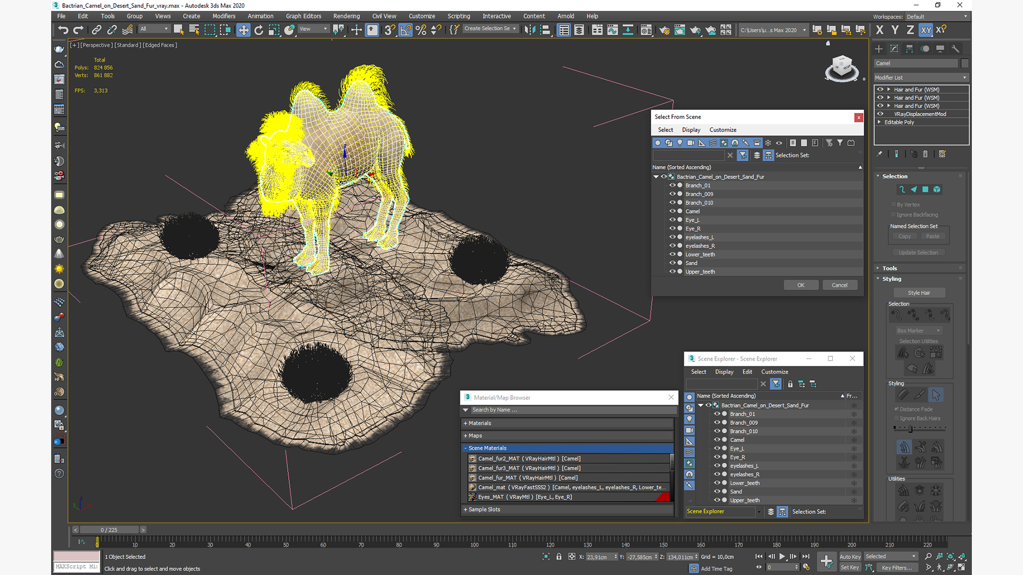The height and width of the screenshot is (575, 1023).
Task: Click the Undo arrow icon
Action: point(63,30)
